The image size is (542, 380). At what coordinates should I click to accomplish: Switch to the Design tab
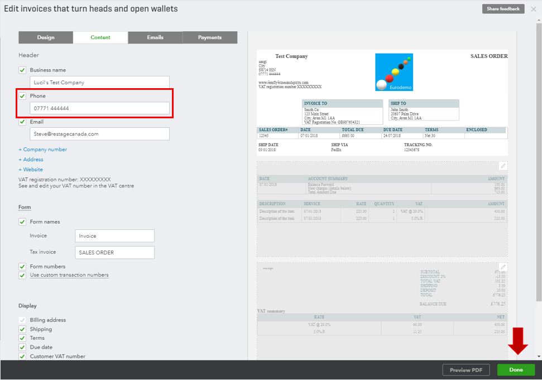click(46, 37)
